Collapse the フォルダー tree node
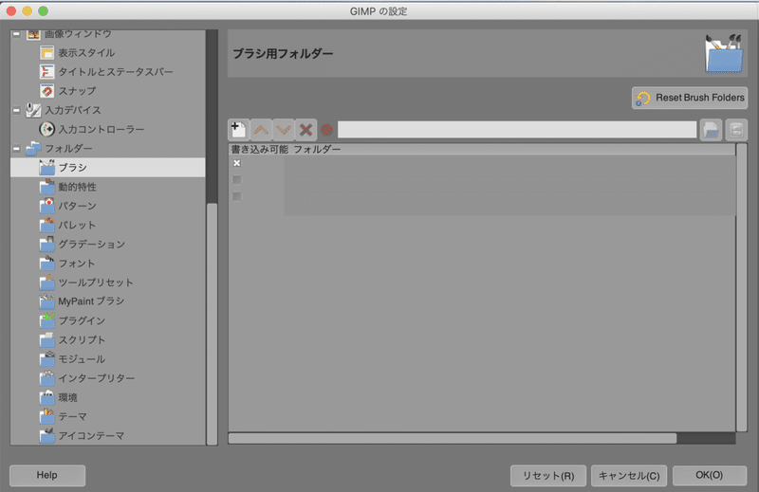This screenshot has width=759, height=492. (16, 149)
